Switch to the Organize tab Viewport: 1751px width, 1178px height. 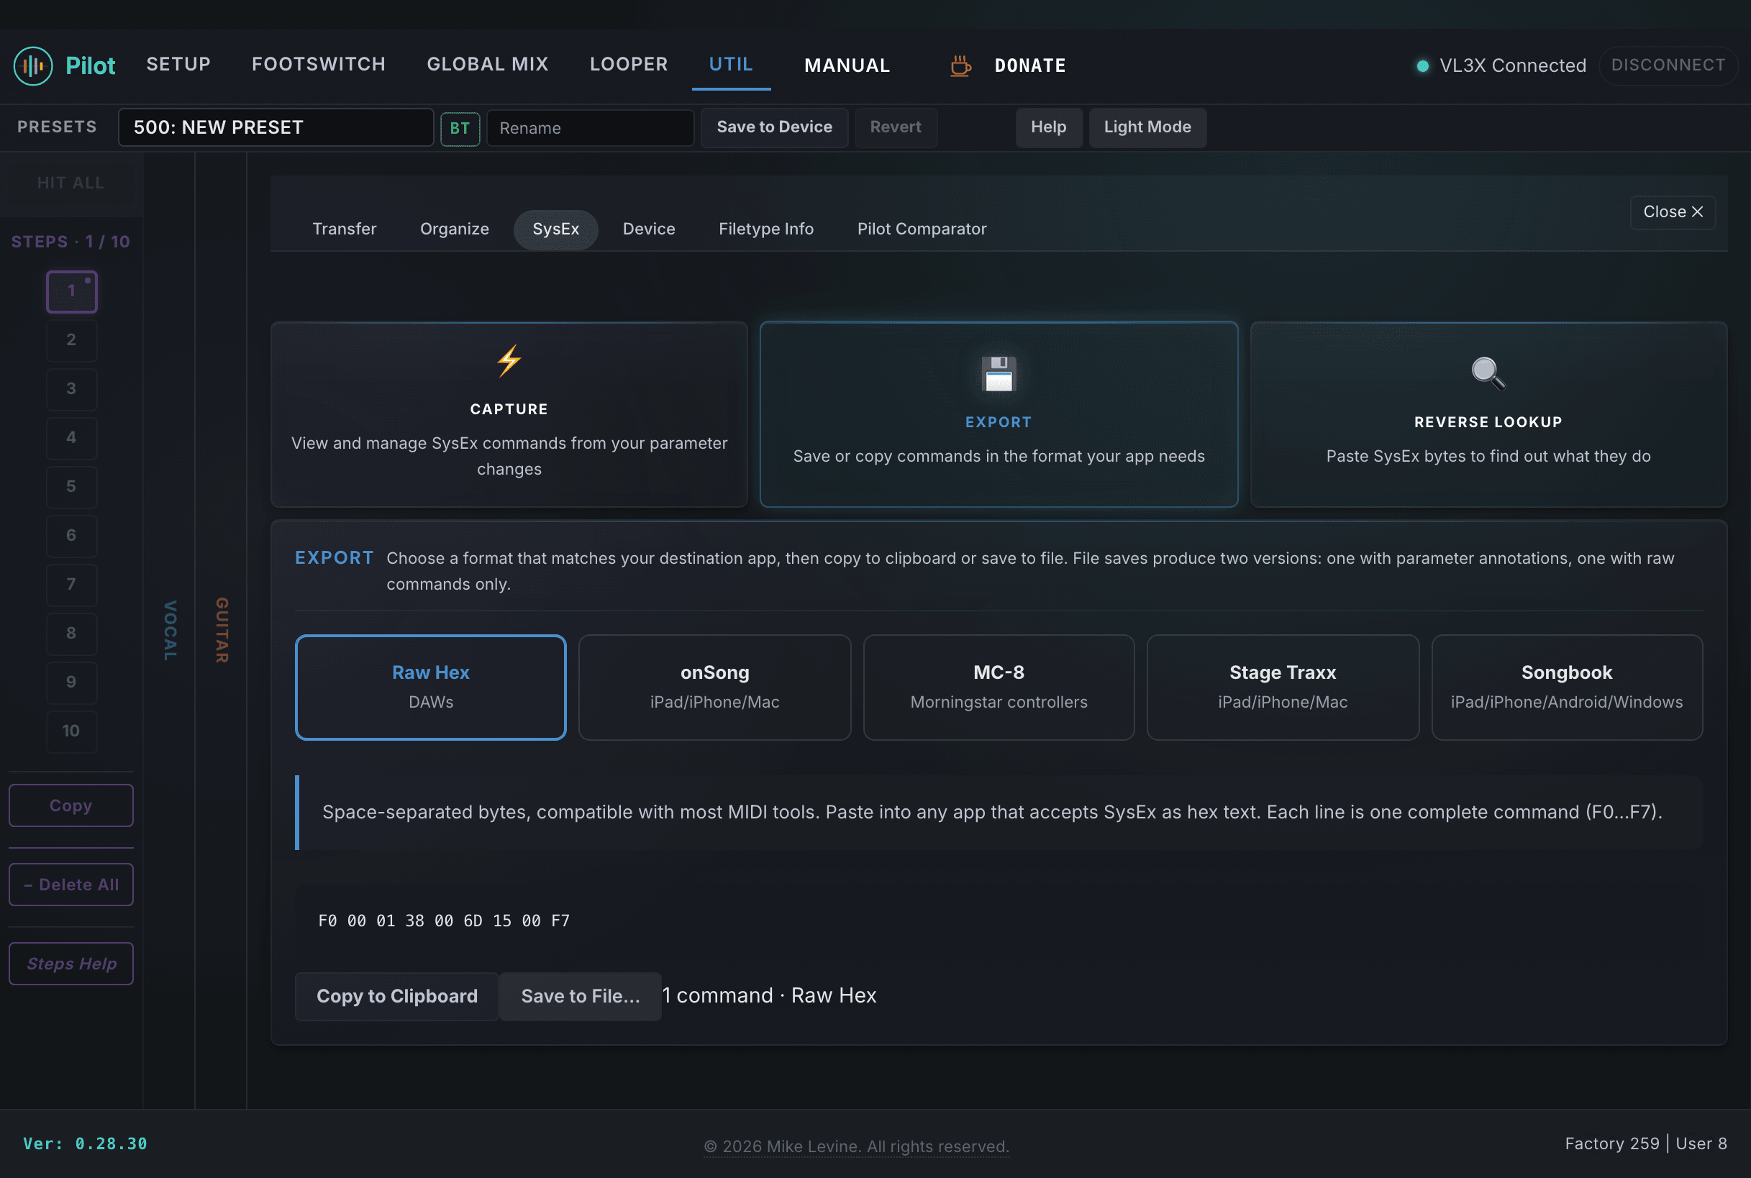tap(455, 229)
